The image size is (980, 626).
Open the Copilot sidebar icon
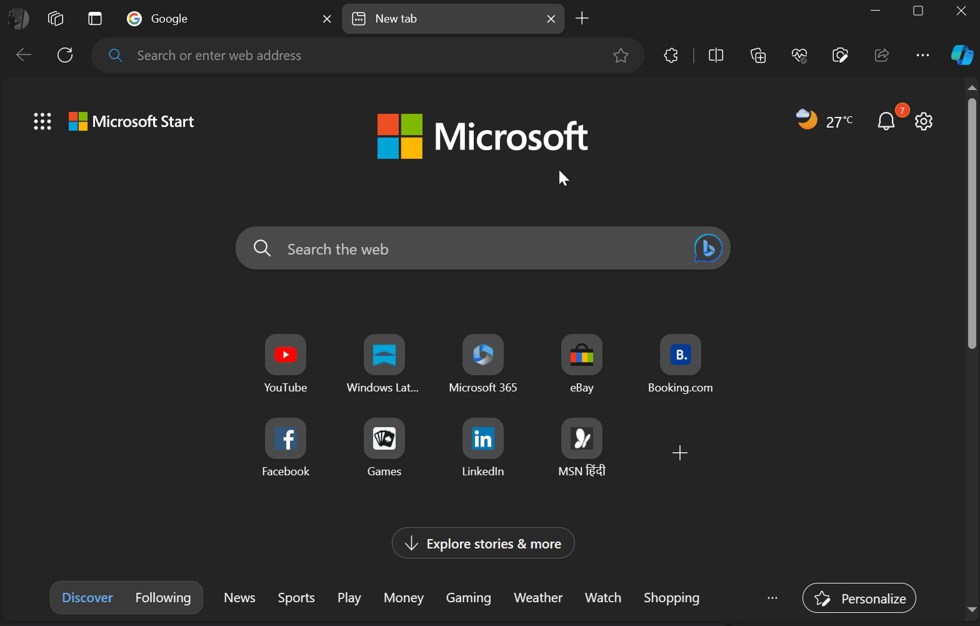(x=962, y=55)
